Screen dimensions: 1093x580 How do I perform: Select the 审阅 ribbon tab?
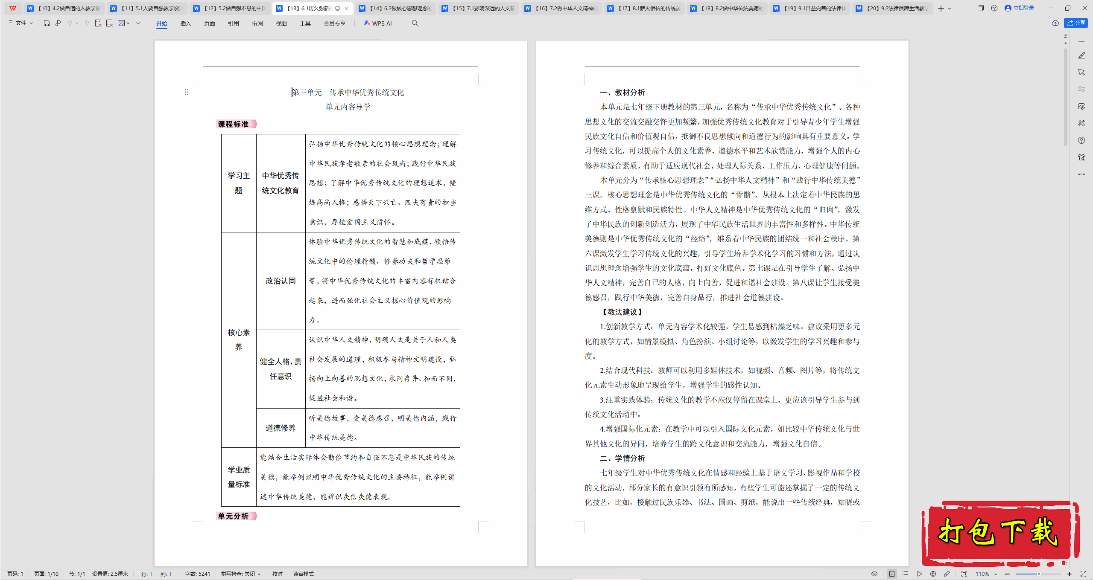pos(257,23)
